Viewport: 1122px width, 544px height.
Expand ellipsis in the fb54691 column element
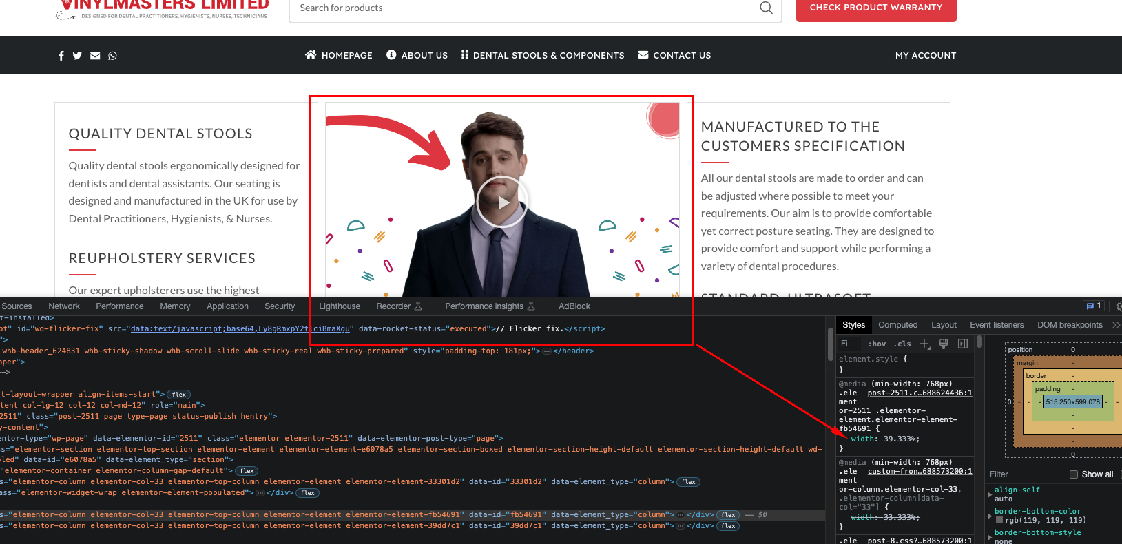coord(681,515)
